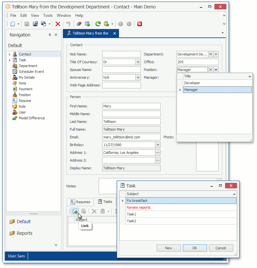The height and width of the screenshot is (268, 257).
Task: Click the navigation pane overflow chevron
Action: click(56, 245)
